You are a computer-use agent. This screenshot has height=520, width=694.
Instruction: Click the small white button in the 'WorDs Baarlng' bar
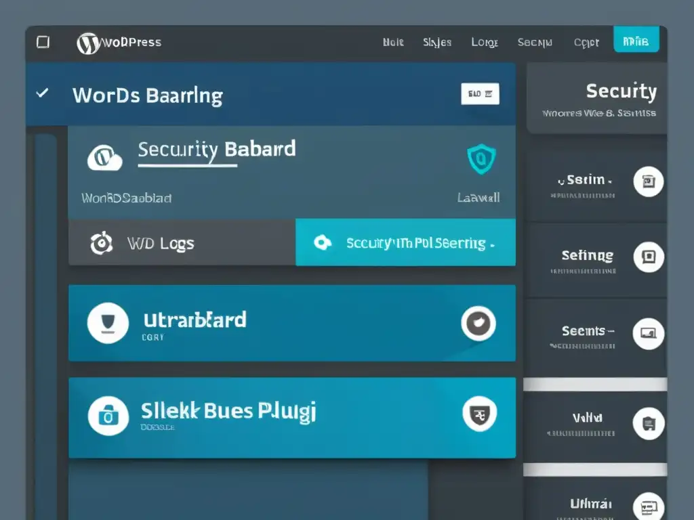pyautogui.click(x=480, y=93)
